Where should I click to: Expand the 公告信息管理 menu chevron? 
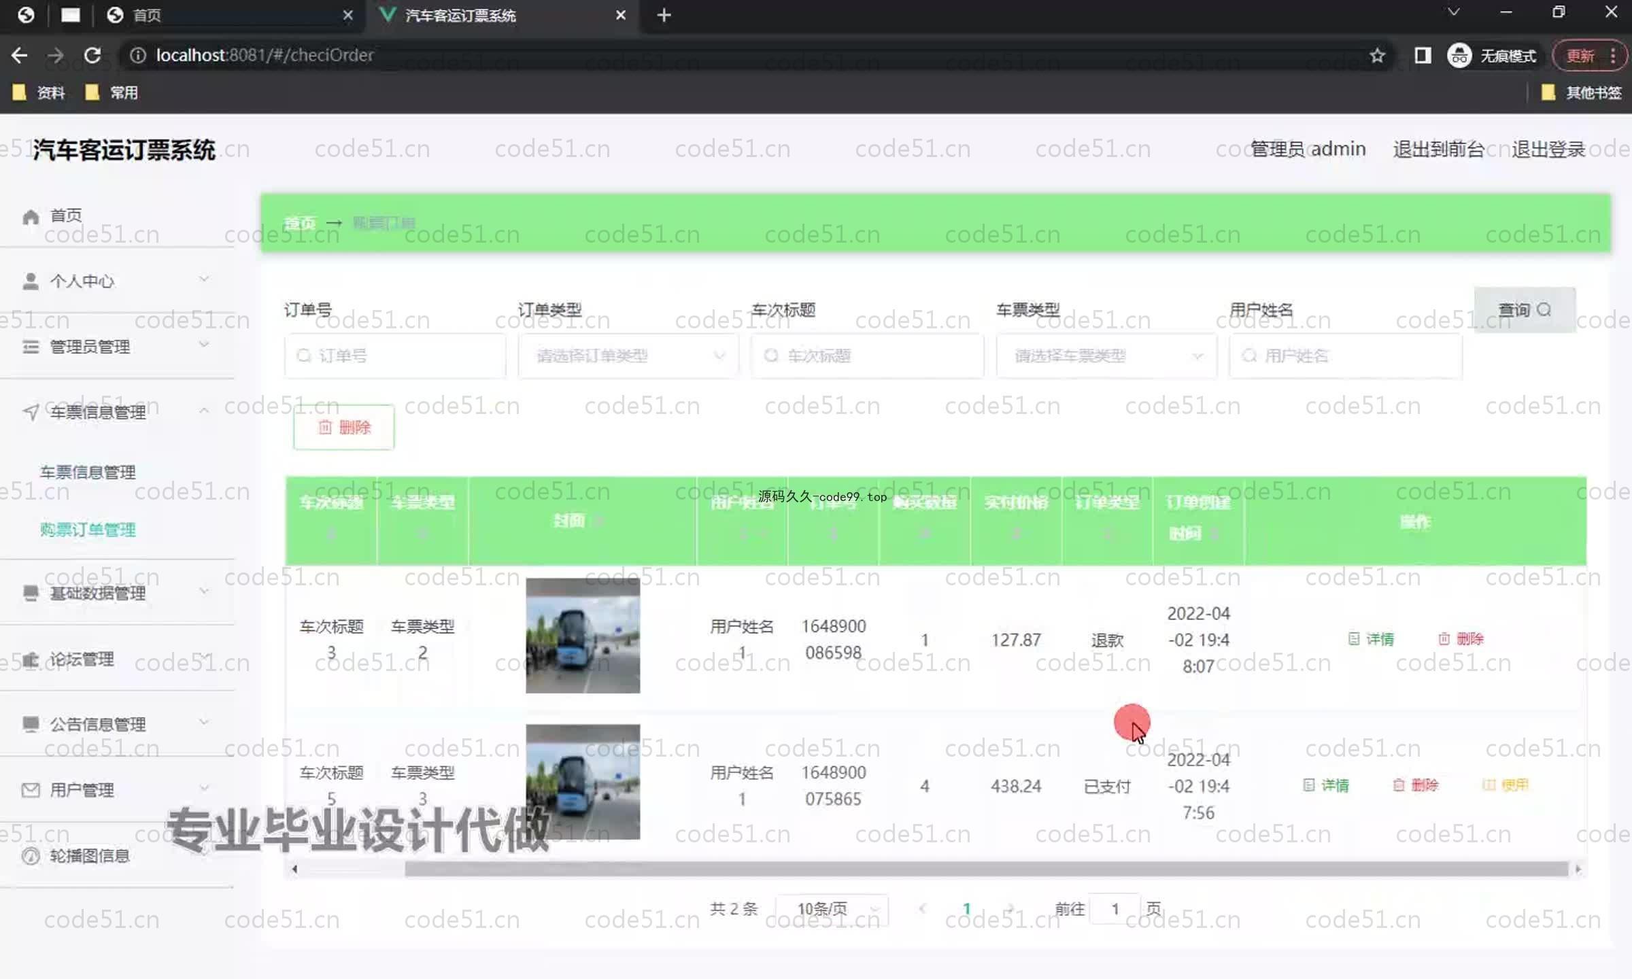204,723
